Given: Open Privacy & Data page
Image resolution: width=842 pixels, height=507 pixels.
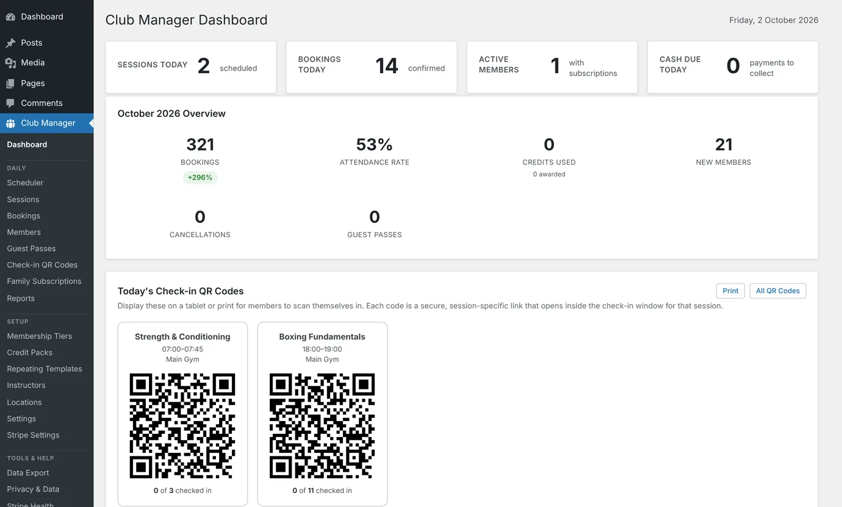Looking at the screenshot, I should pyautogui.click(x=33, y=489).
